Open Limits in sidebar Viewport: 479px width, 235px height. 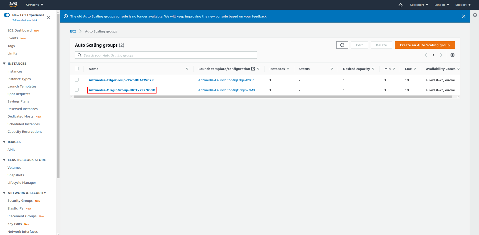click(x=12, y=53)
